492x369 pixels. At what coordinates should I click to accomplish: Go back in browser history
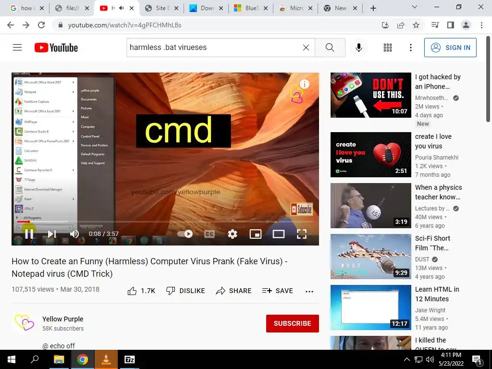pos(11,25)
